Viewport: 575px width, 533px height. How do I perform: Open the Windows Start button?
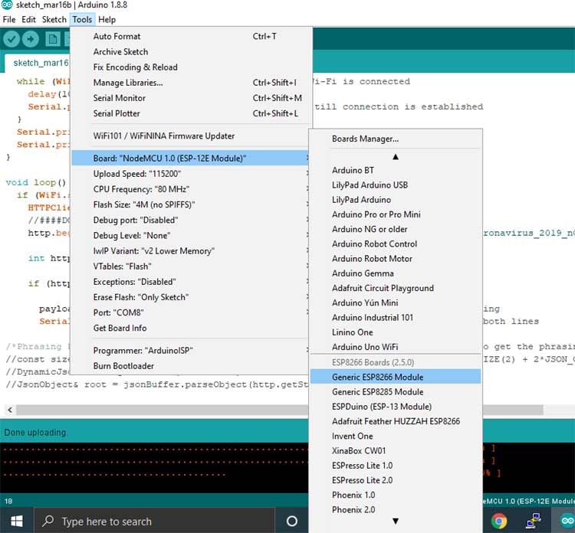(17, 521)
